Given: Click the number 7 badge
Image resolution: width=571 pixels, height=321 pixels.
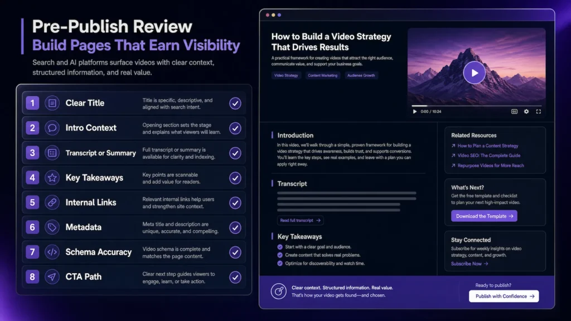Looking at the screenshot, I should click(32, 252).
